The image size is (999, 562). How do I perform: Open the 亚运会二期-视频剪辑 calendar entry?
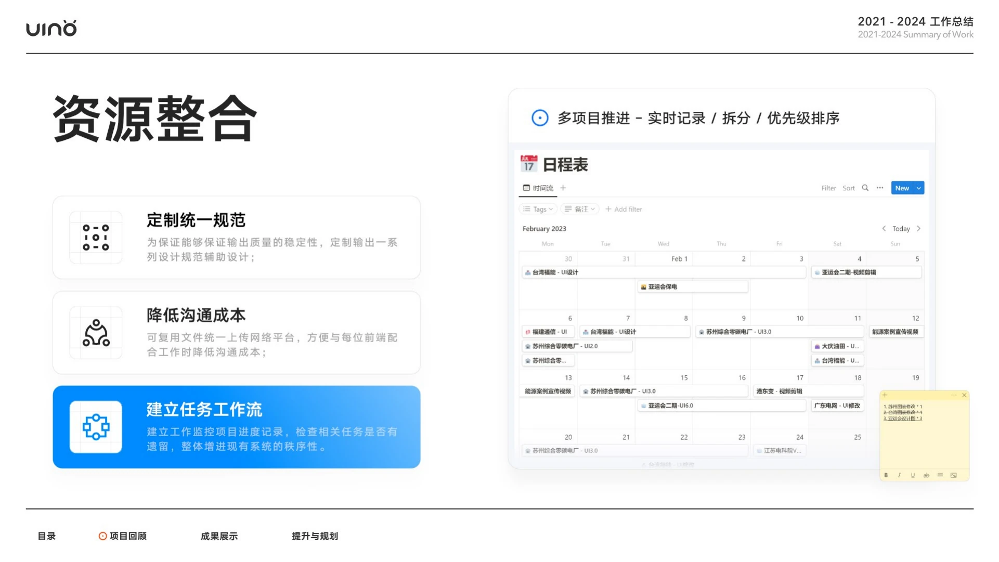coord(866,272)
